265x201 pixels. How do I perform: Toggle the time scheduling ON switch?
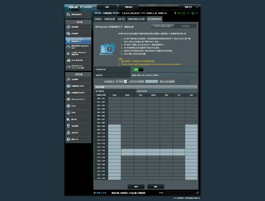tap(139, 69)
